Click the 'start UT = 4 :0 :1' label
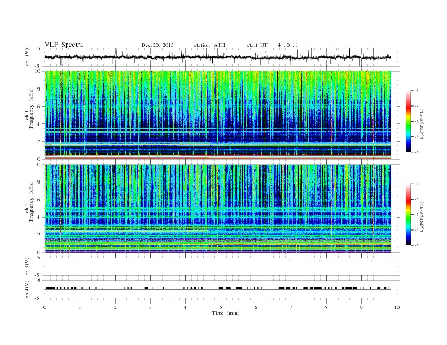The height and width of the screenshot is (345, 447). point(273,45)
